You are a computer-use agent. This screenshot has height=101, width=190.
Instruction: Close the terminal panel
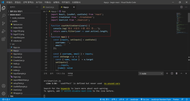pos(186,73)
